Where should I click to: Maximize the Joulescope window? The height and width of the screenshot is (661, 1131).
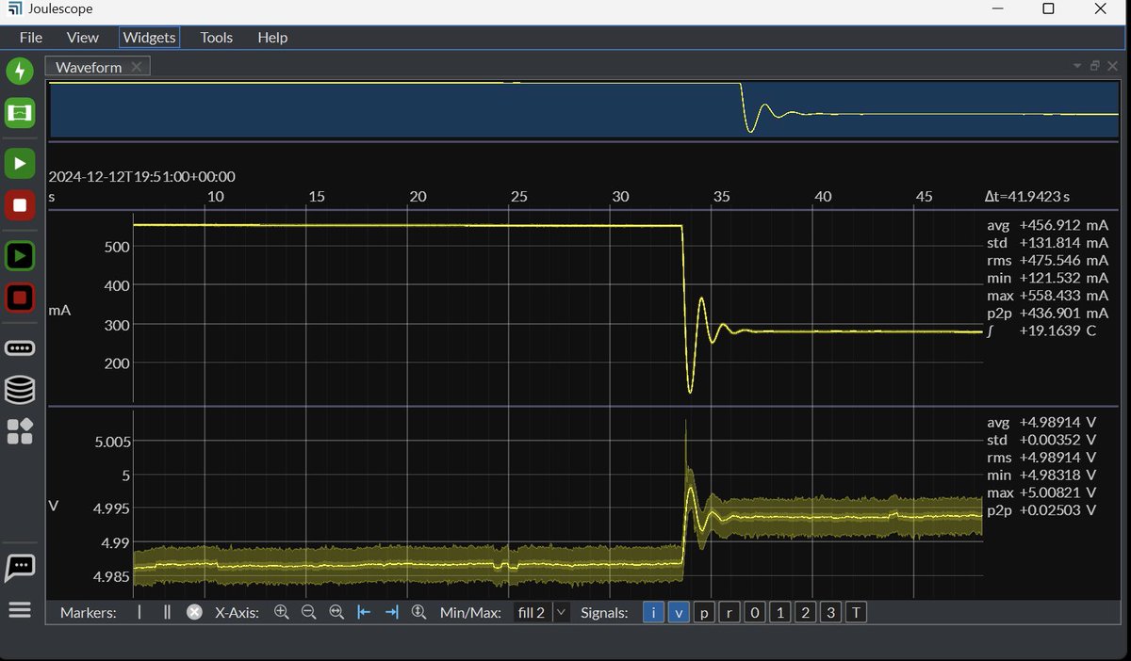click(x=1048, y=9)
